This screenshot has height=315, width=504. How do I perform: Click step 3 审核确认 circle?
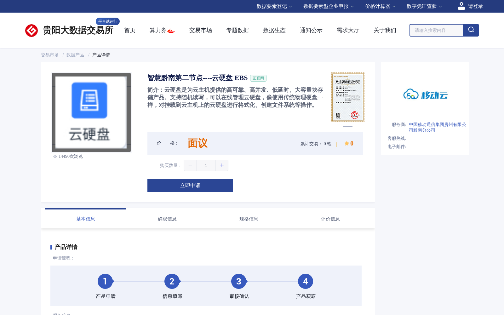coord(239,281)
